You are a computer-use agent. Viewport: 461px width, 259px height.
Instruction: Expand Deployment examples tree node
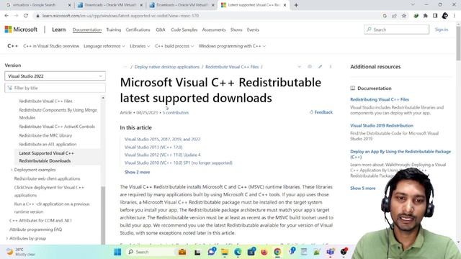(x=12, y=170)
